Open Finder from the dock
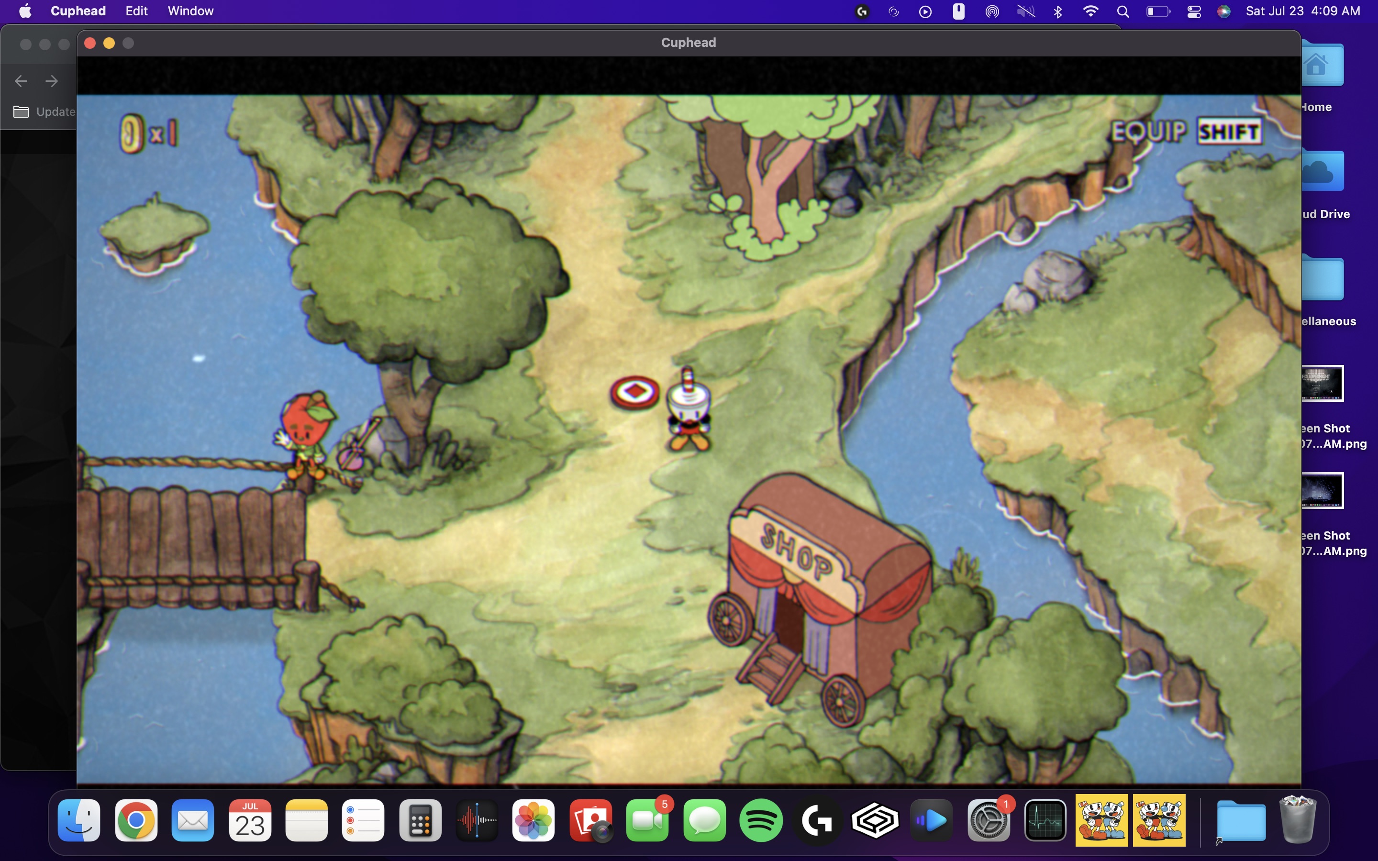The image size is (1378, 861). point(79,820)
